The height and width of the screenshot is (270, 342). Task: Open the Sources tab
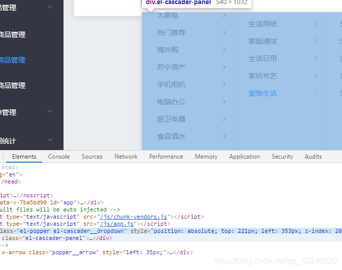(x=92, y=157)
